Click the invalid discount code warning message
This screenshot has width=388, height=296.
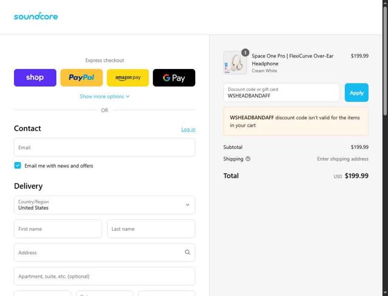pos(296,121)
